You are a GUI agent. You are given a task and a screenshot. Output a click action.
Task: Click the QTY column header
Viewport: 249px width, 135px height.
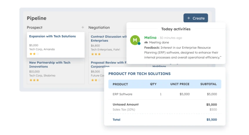pos(153,84)
